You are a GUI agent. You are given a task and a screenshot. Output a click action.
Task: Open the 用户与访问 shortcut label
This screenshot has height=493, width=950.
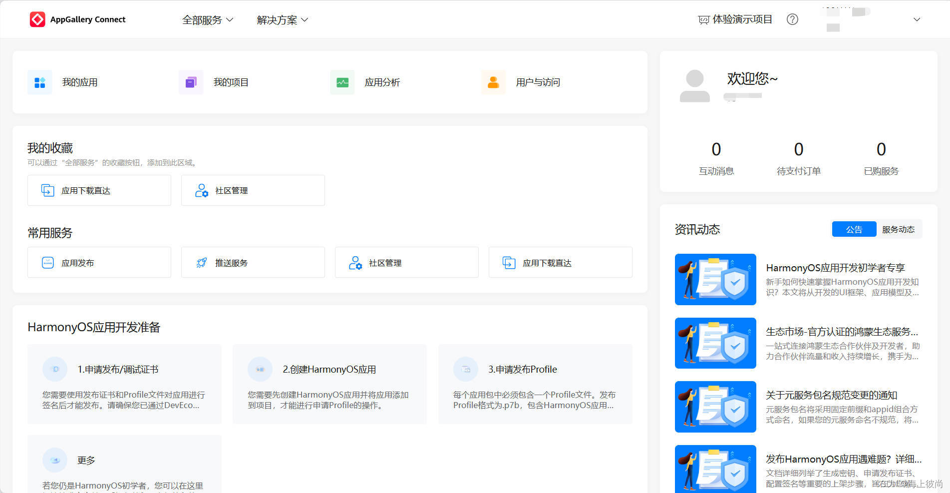[x=538, y=82]
